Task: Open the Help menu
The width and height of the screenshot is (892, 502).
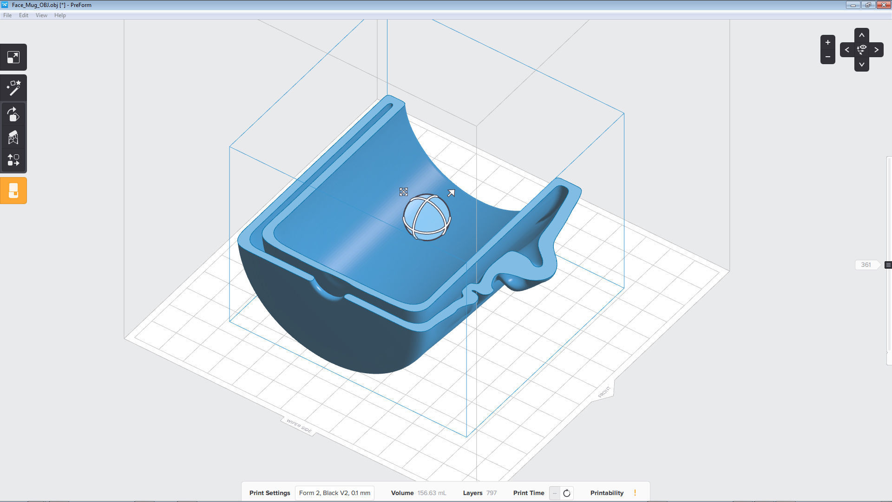Action: [x=60, y=15]
